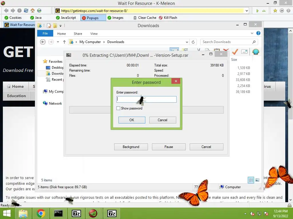This screenshot has height=219, width=293.
Task: Open history clock icon in K-Meleon
Action: coord(282,11)
